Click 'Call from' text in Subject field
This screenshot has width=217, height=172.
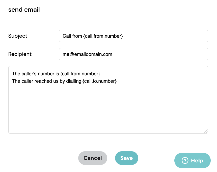pos(72,36)
